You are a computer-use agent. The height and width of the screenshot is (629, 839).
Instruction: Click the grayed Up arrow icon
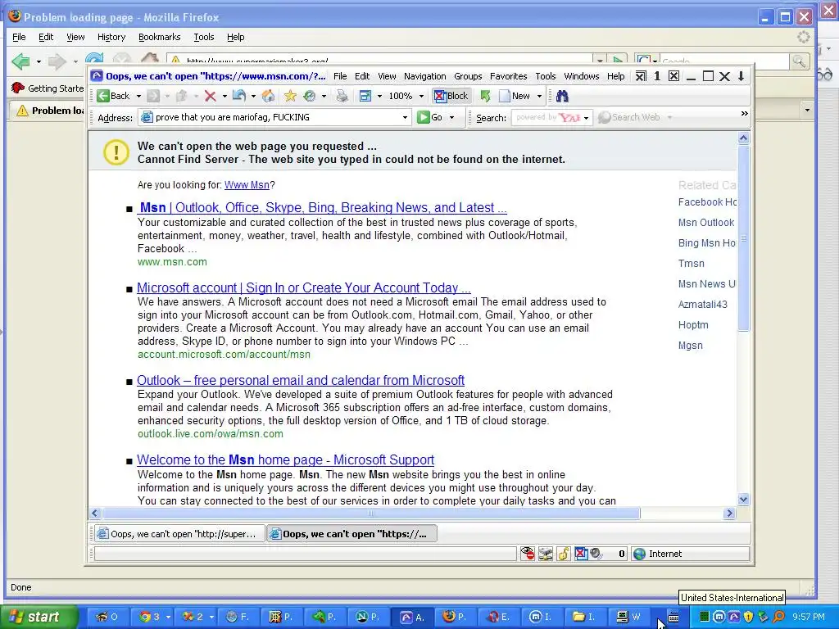[181, 96]
